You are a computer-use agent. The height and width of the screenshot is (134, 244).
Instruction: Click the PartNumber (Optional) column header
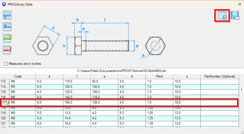[220, 76]
